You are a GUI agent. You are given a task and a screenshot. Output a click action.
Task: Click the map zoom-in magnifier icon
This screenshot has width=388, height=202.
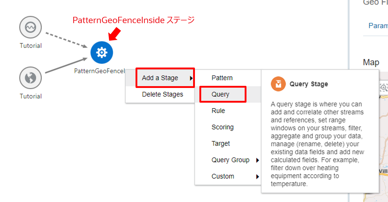384,88
